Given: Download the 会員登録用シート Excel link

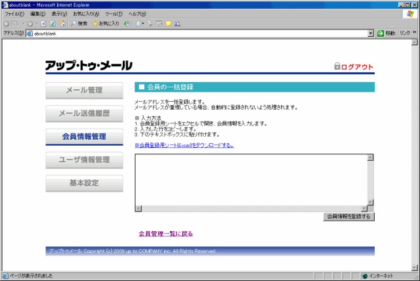Looking at the screenshot, I should 184,145.
